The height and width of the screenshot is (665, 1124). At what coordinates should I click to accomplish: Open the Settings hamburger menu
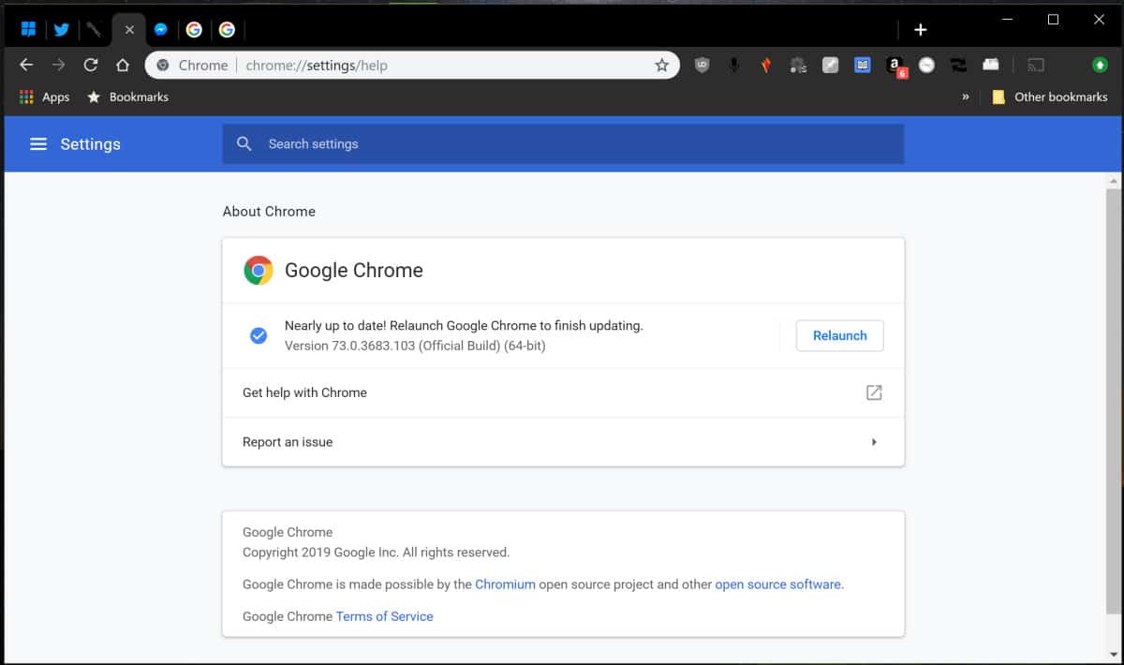(x=37, y=143)
